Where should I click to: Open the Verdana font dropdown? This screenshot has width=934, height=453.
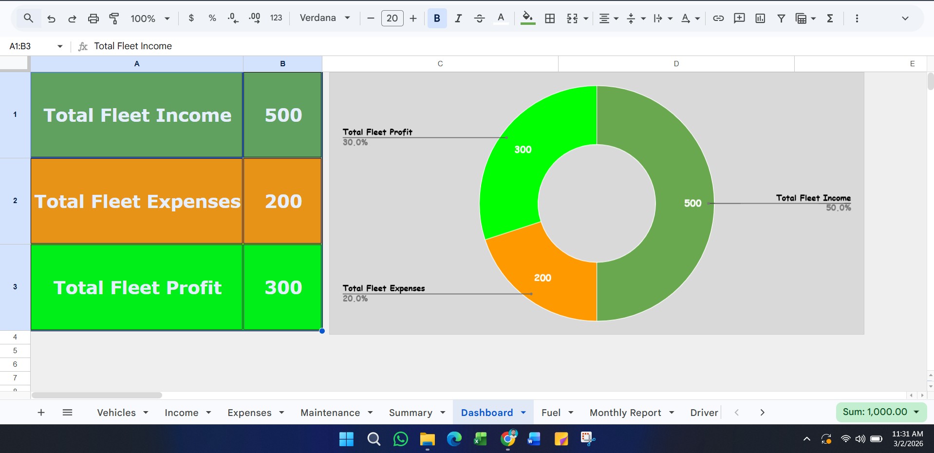pos(325,18)
